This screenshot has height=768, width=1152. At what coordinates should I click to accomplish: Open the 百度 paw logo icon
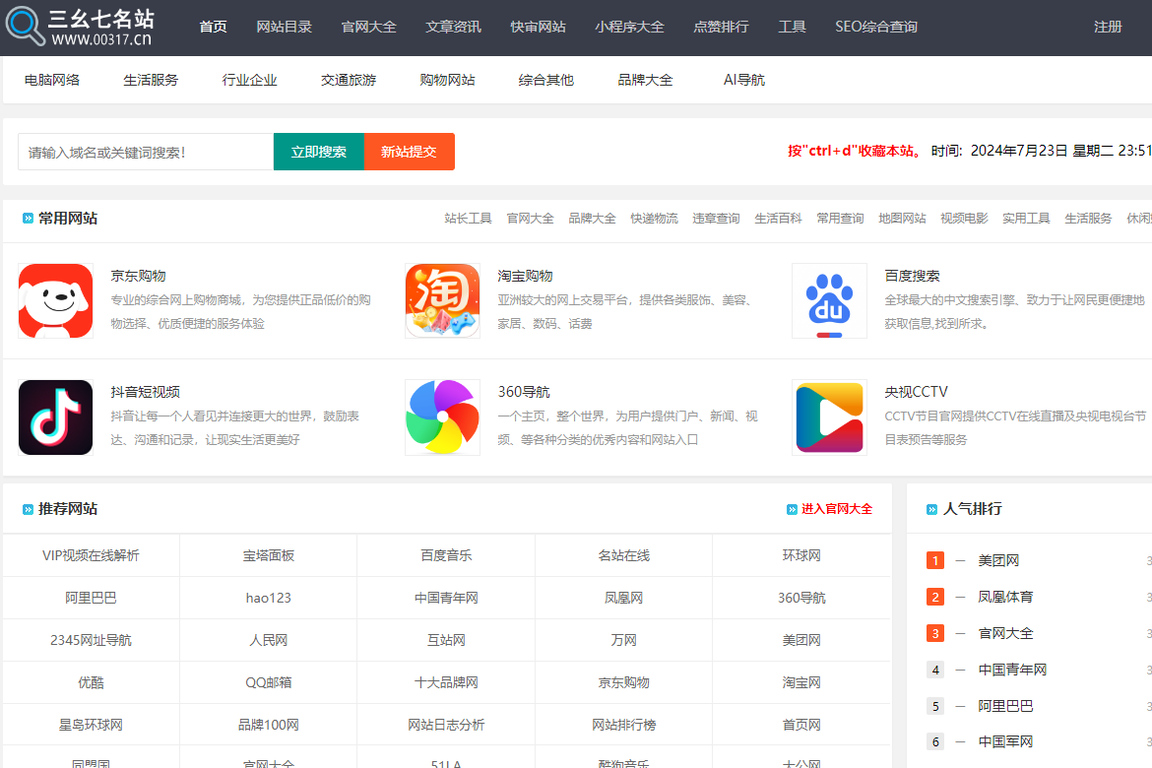[x=829, y=300]
